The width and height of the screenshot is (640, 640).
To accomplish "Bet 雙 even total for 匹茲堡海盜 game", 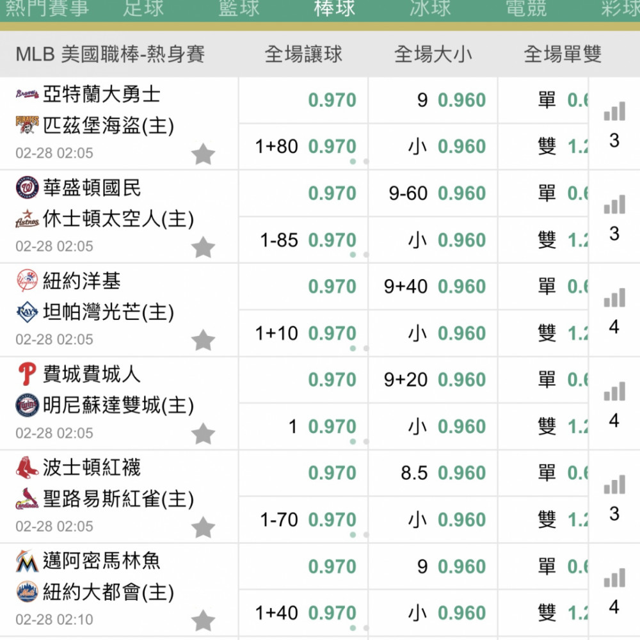I will (x=543, y=147).
